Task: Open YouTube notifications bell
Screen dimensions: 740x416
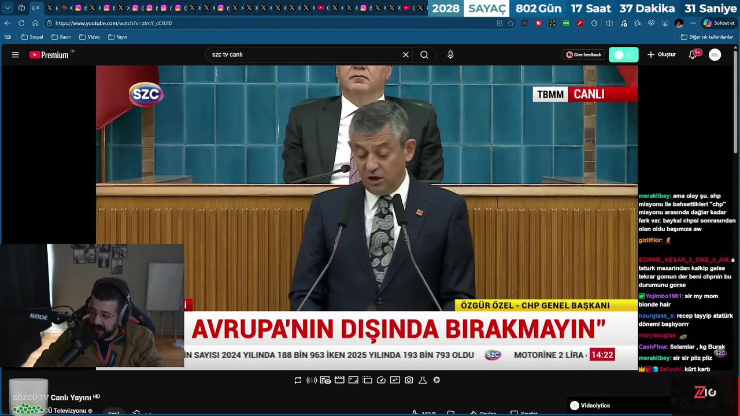Action: (693, 55)
